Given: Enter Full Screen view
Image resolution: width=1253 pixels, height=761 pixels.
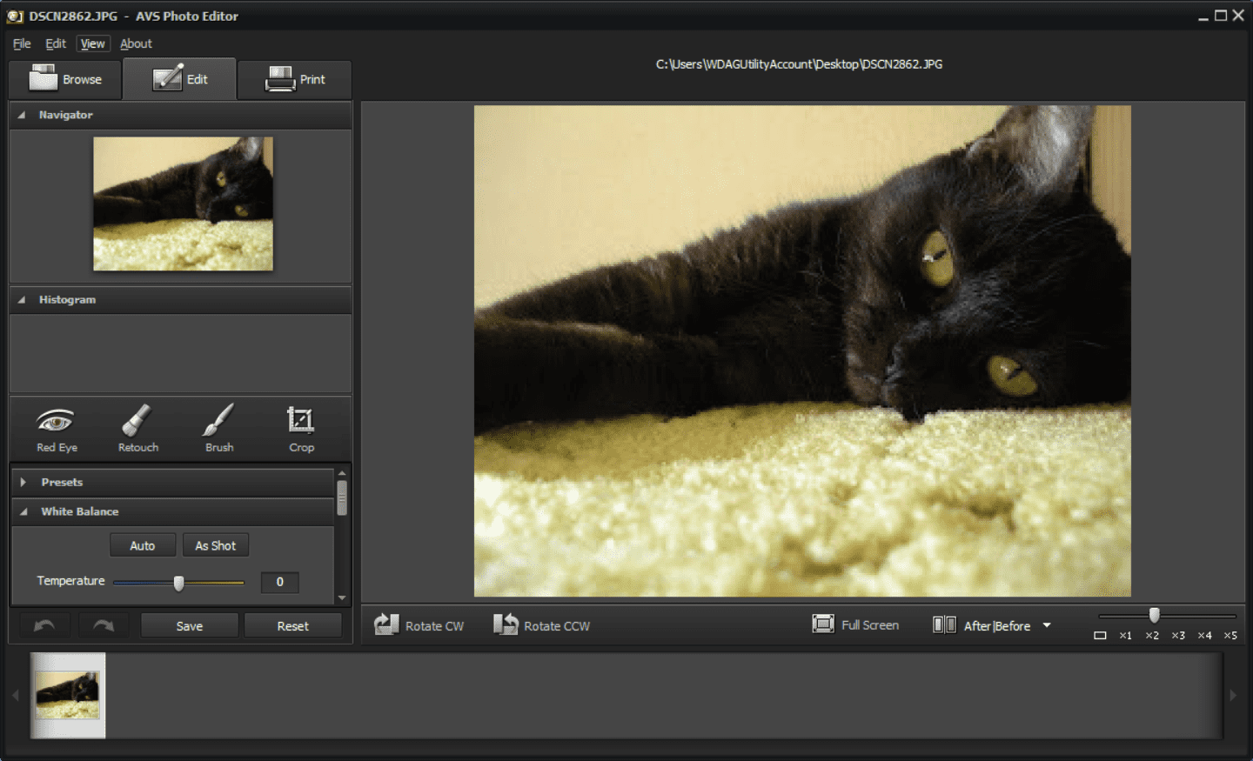Looking at the screenshot, I should 855,624.
